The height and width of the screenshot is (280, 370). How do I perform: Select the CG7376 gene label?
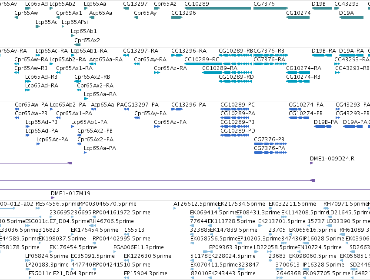[264, 4]
